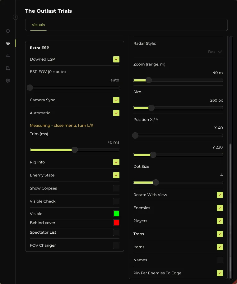The image size is (237, 284).
Task: Toggle the radar Items checkbox
Action: tap(220, 247)
